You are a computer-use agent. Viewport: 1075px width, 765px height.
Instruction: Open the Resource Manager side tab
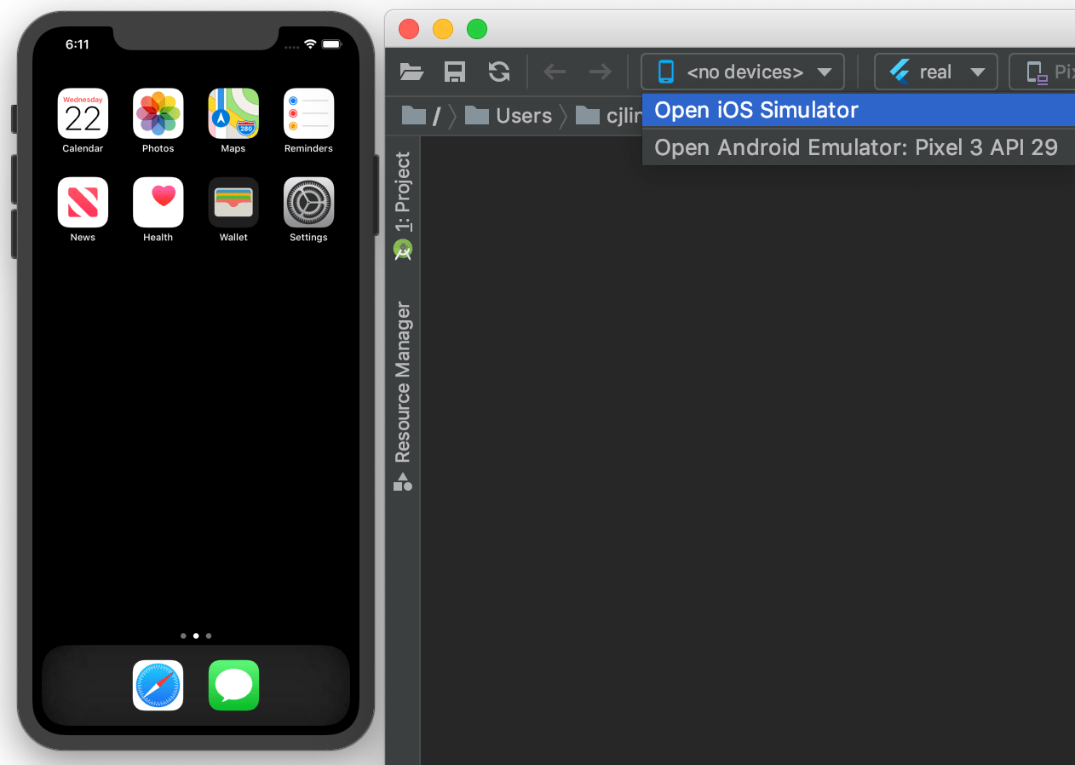[x=403, y=396]
